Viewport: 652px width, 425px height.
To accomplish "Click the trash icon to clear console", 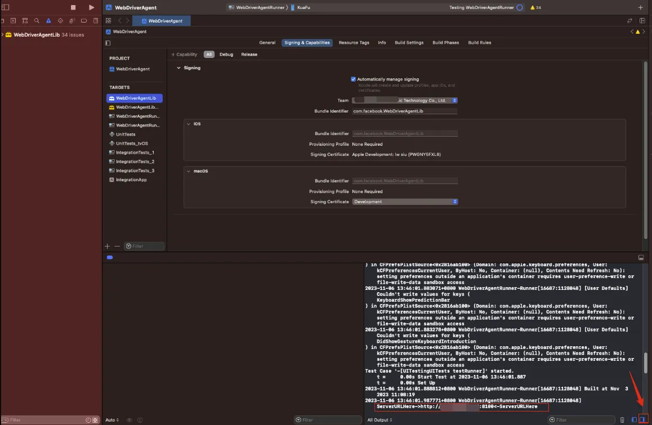I will pyautogui.click(x=622, y=420).
